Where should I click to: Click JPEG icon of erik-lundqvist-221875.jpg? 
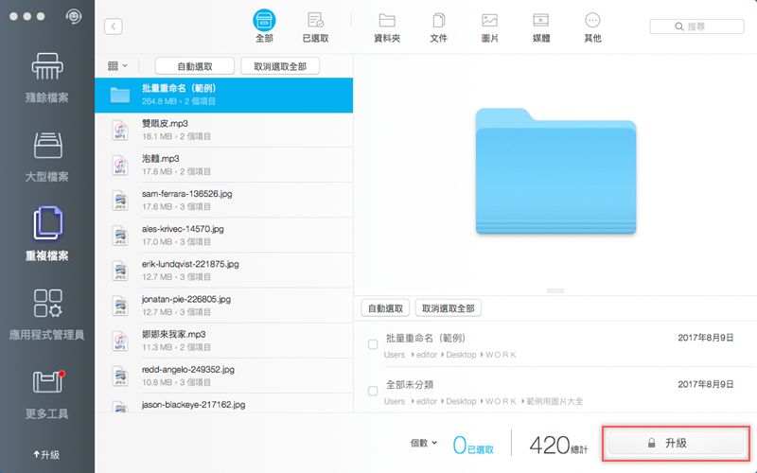point(120,271)
